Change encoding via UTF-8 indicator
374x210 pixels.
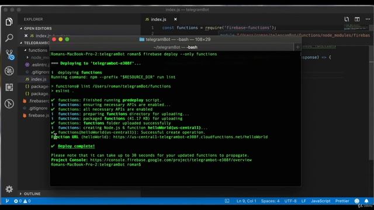pyautogui.click(x=290, y=201)
